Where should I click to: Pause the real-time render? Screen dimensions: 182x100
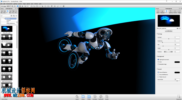13,6
